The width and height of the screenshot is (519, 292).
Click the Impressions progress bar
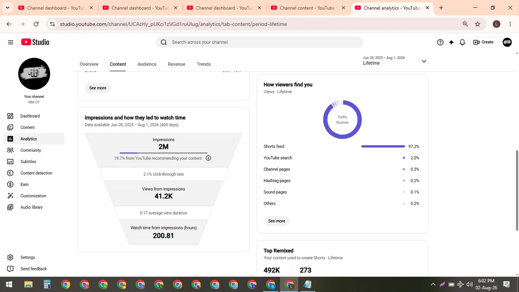(163, 153)
